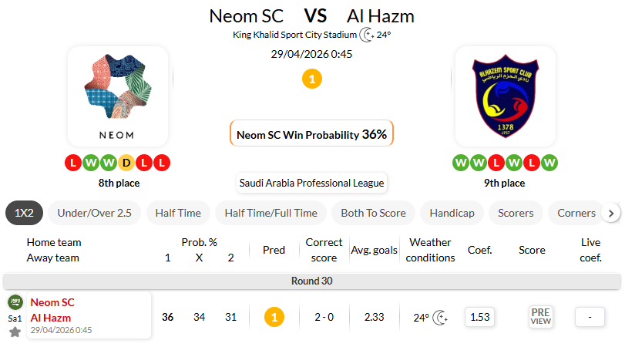Open the Both To Score tab

373,213
